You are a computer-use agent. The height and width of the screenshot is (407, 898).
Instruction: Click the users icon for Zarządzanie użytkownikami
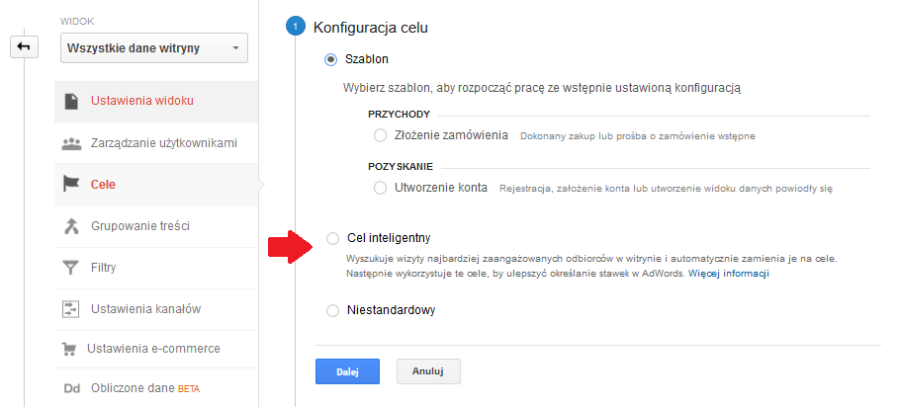(71, 143)
